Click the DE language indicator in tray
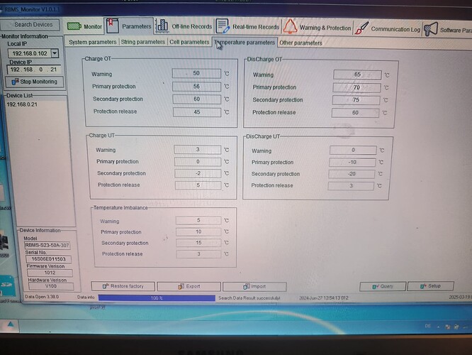 click(x=427, y=326)
